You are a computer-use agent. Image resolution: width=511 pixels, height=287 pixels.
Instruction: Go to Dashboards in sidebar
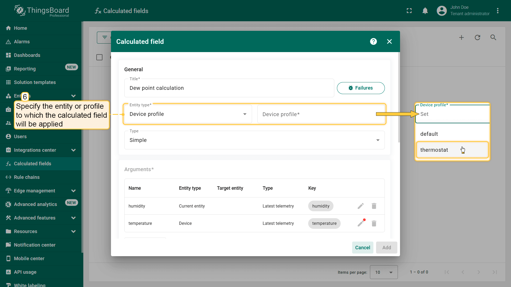click(x=27, y=55)
